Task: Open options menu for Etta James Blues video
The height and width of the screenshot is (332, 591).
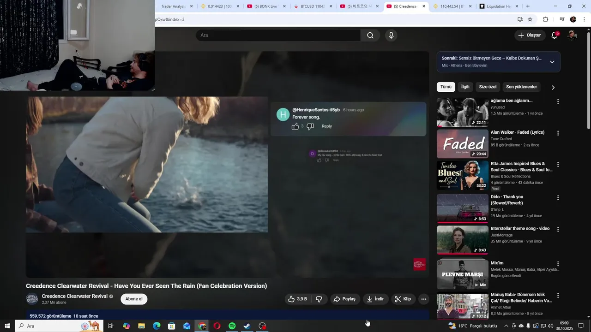Action: (558, 165)
